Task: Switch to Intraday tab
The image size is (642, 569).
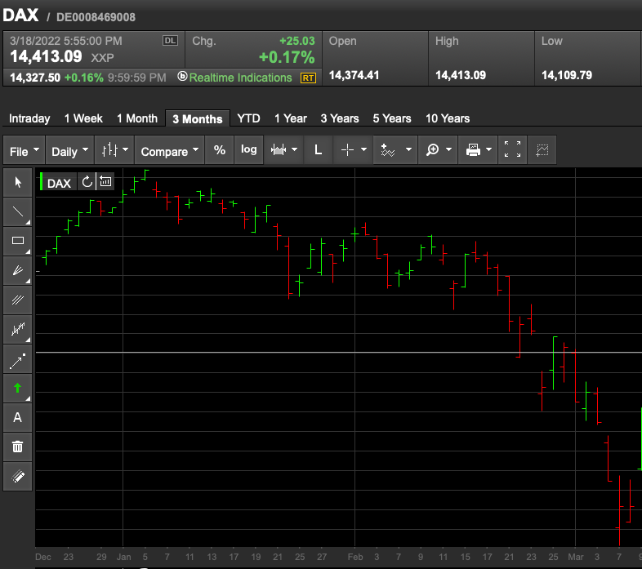Action: pyautogui.click(x=29, y=118)
